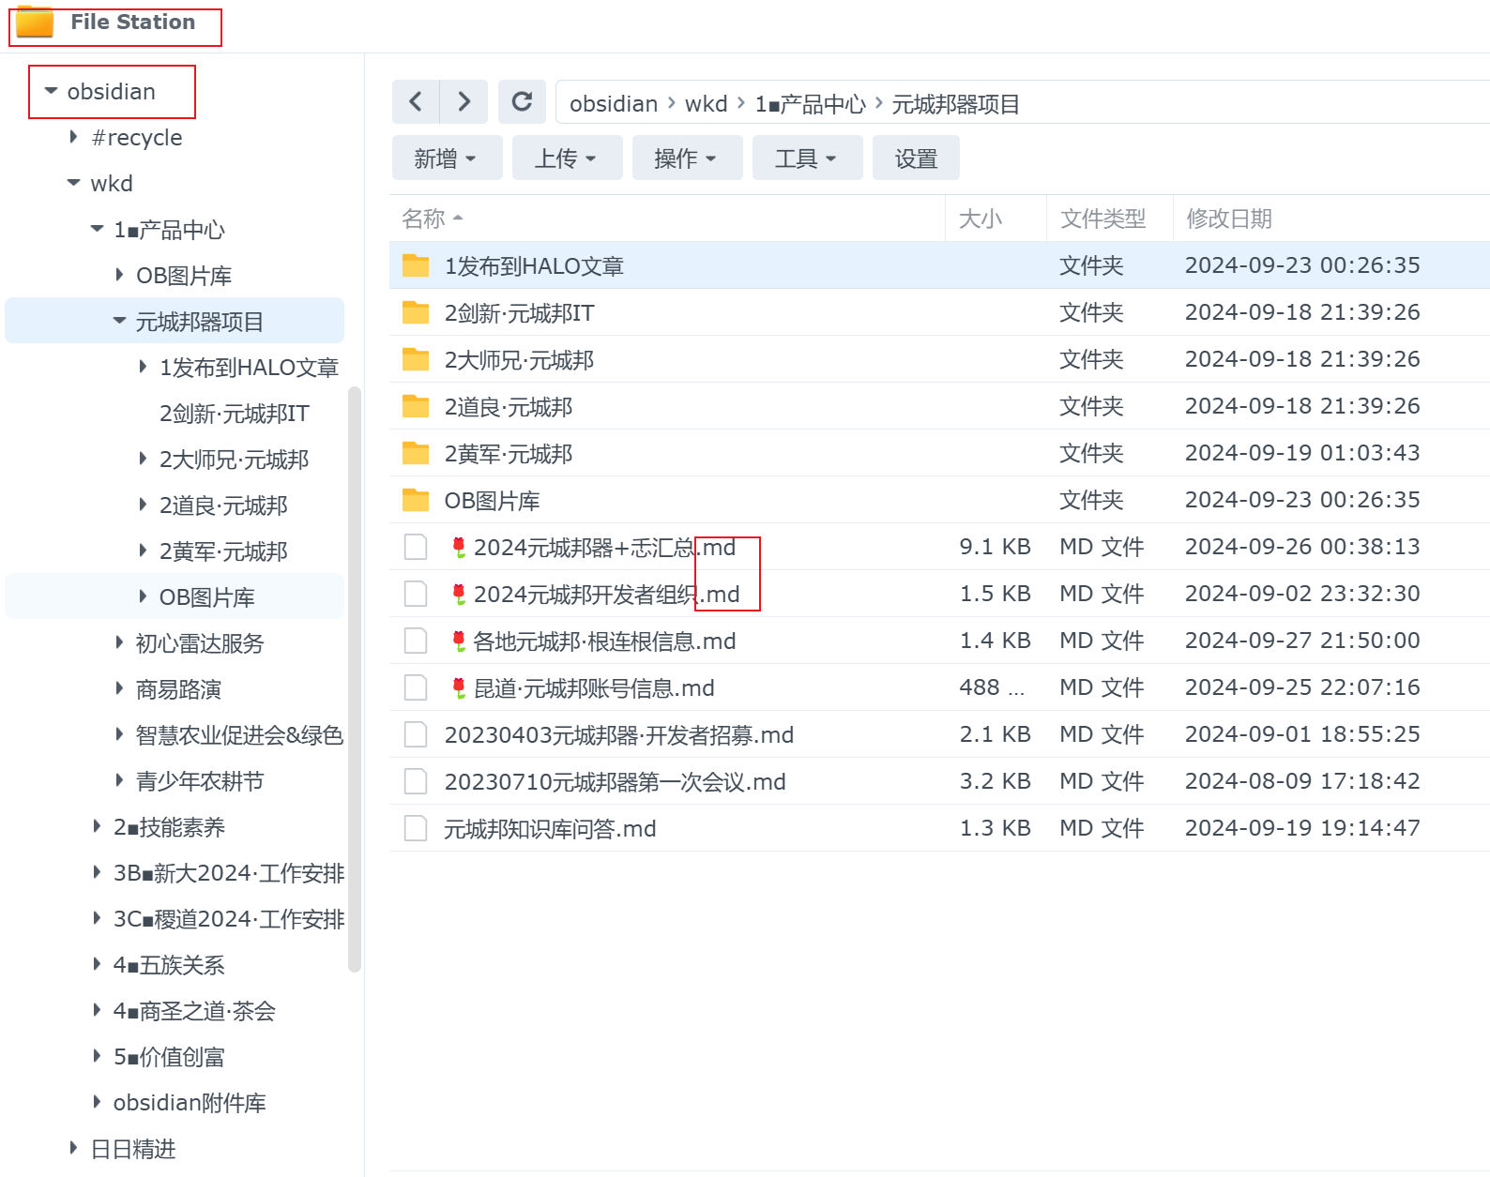The width and height of the screenshot is (1490, 1177).
Task: Select 4■商圣之道·茶会 tree folder
Action: click(x=194, y=1011)
